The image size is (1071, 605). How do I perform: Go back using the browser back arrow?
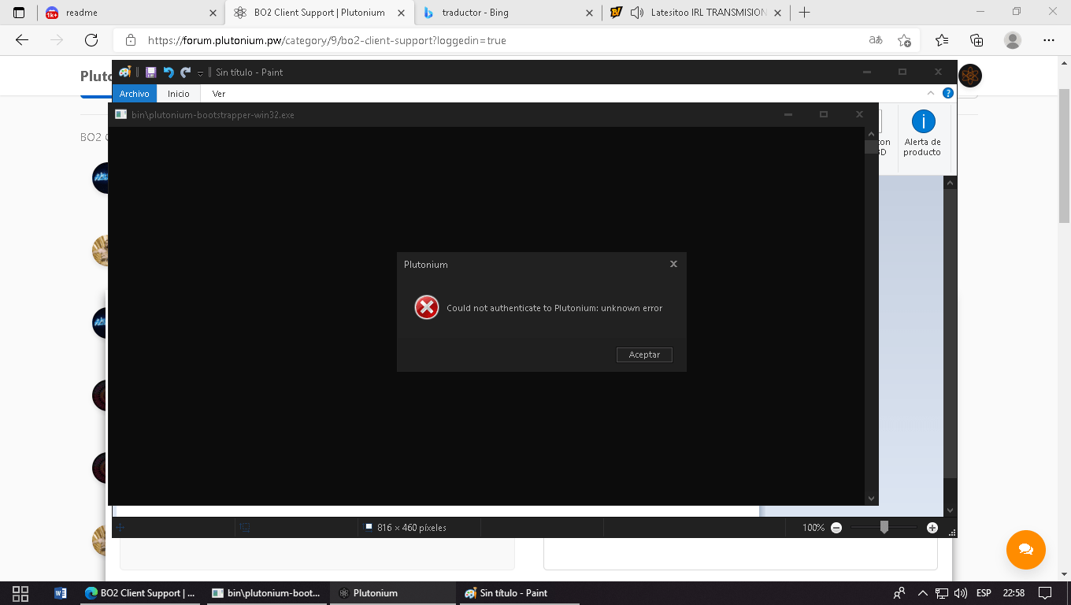22,40
